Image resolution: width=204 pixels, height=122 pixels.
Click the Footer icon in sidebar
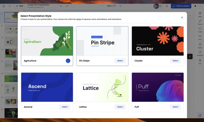tap(200, 29)
